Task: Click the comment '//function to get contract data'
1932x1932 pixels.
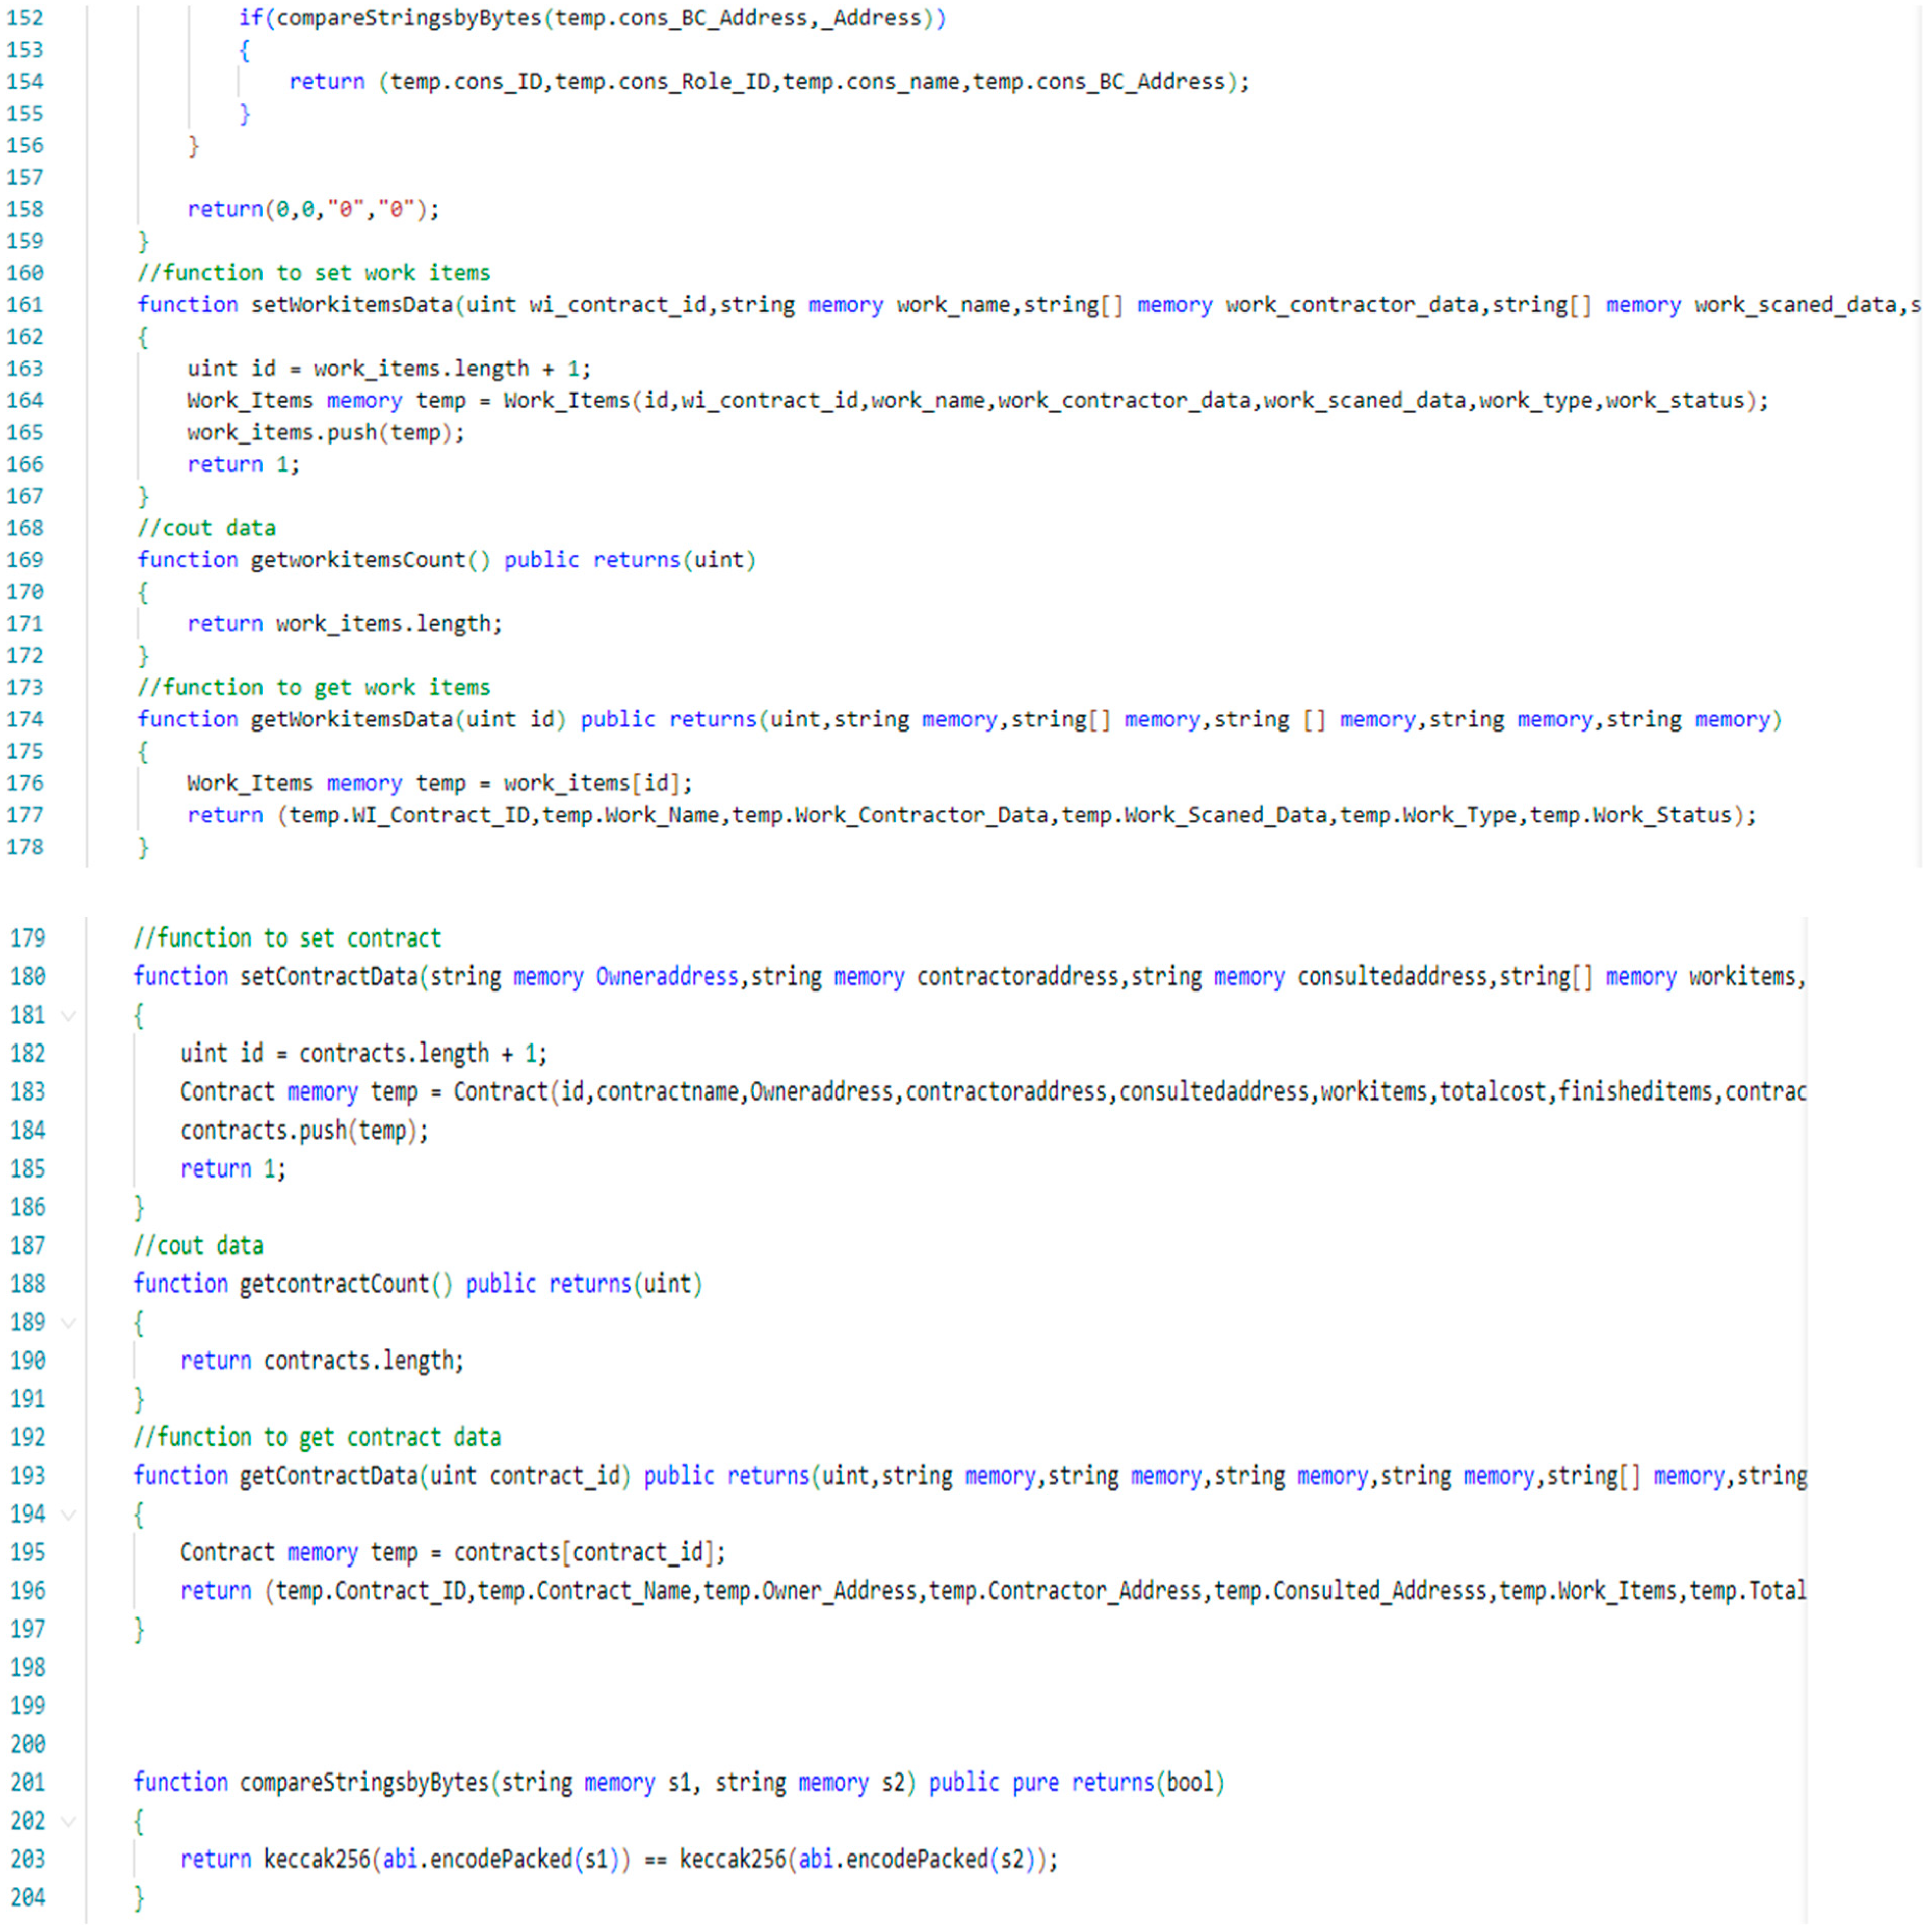Action: coord(317,1438)
